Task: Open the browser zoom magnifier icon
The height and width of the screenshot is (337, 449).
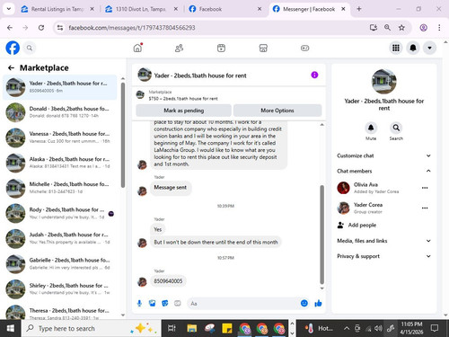Action: (387, 28)
